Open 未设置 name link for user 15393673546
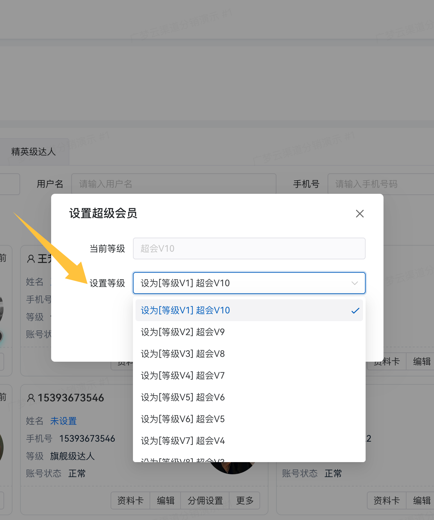434x520 pixels. tap(63, 421)
